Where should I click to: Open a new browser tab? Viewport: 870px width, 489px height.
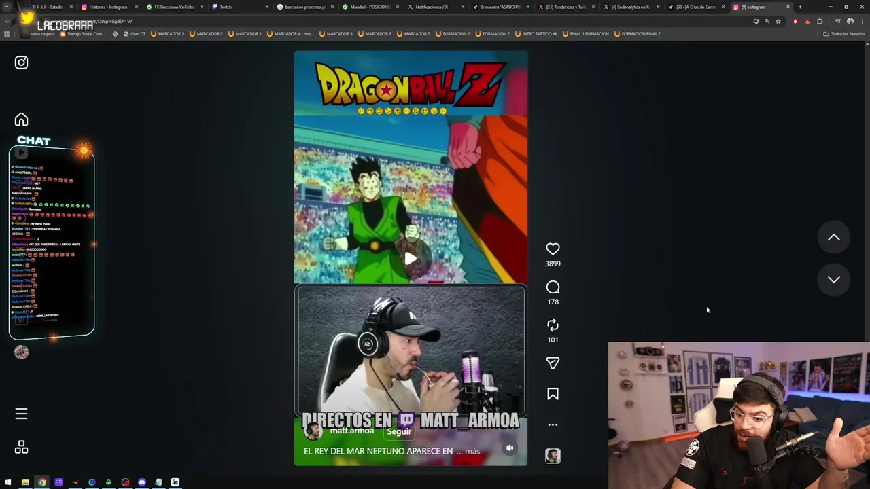pyautogui.click(x=800, y=7)
